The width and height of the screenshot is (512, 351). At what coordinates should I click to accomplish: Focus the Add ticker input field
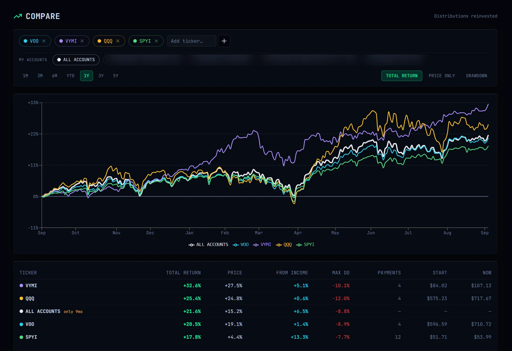coord(191,41)
